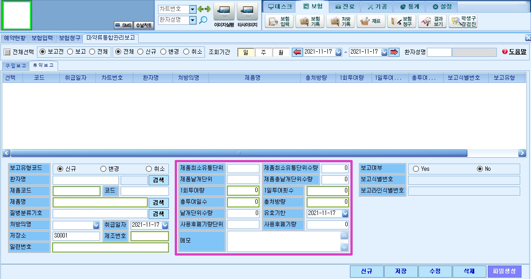Expand the 차트번호 combo box
Screen dimensions: 531x279
pyautogui.click(x=192, y=9)
